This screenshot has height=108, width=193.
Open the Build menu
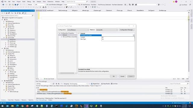point(24,1)
